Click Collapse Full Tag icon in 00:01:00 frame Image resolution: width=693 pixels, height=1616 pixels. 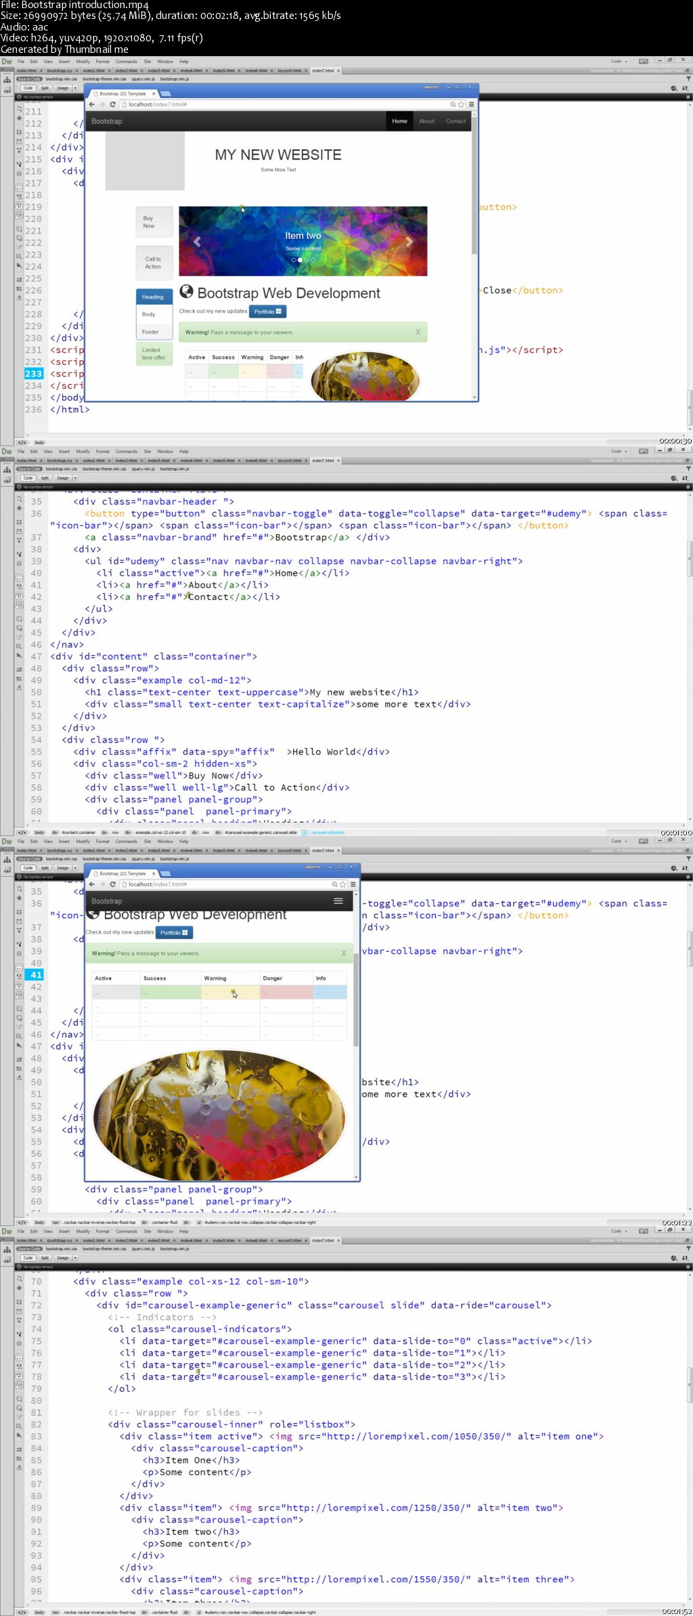(x=19, y=522)
